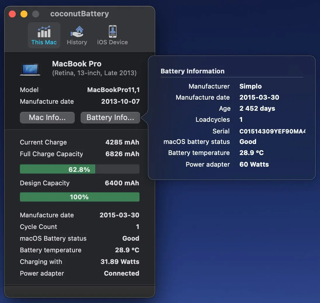The image size is (320, 303).
Task: Select the Connected power adapter status
Action: click(122, 273)
